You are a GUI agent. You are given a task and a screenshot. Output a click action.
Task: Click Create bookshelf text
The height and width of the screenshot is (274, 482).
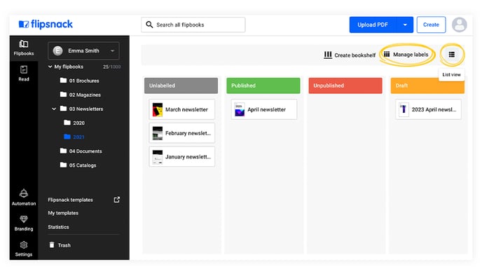pos(354,55)
